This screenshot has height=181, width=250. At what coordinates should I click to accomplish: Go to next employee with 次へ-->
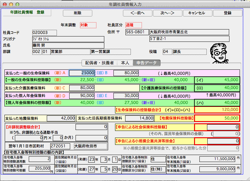(x=168, y=13)
